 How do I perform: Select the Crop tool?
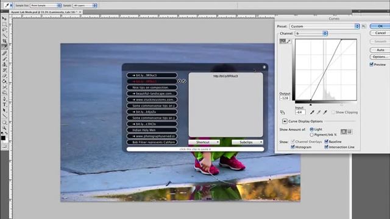(4, 41)
